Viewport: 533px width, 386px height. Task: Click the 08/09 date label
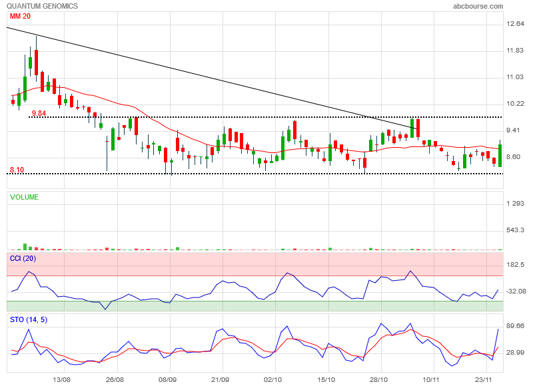tap(167, 379)
